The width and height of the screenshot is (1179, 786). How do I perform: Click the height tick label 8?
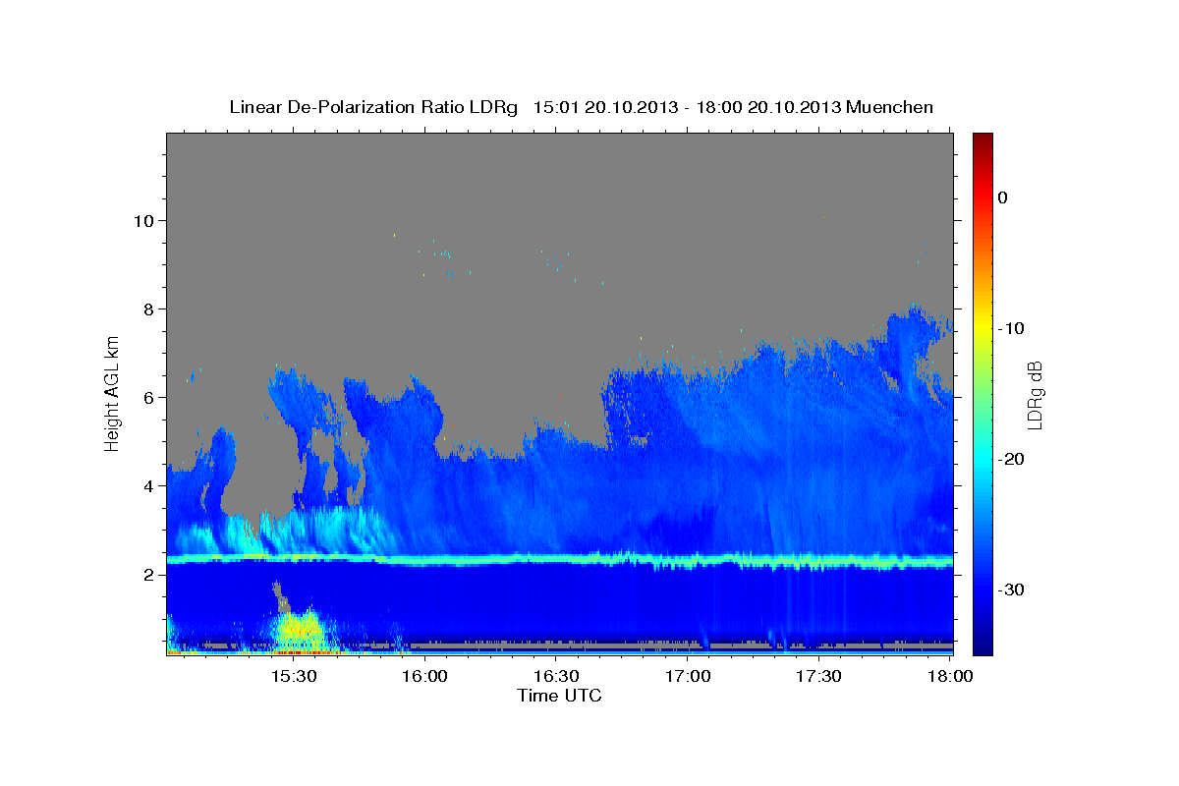click(151, 309)
